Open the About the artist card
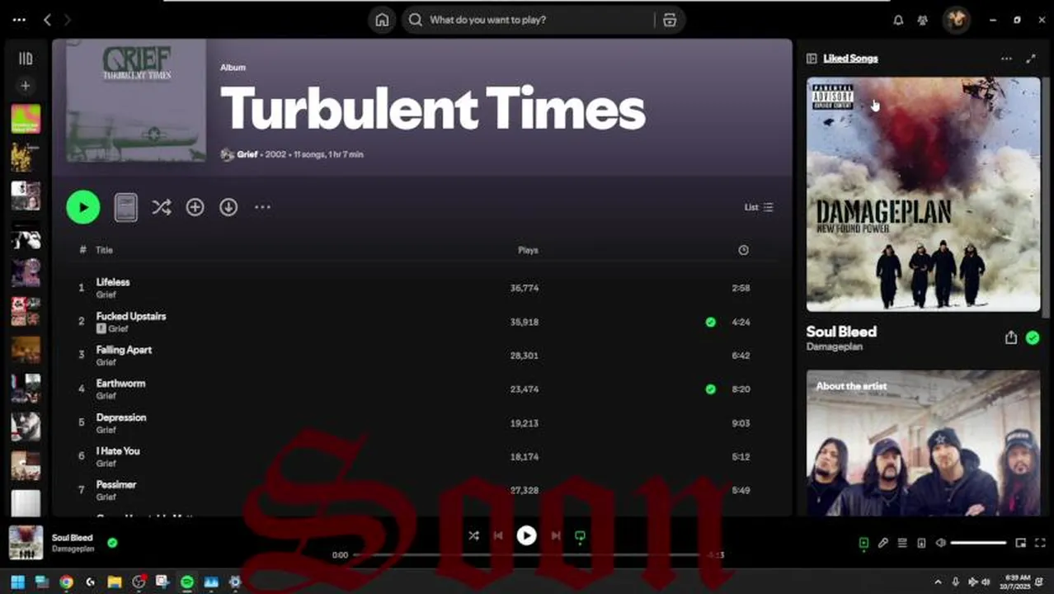The image size is (1054, 594). tap(923, 443)
